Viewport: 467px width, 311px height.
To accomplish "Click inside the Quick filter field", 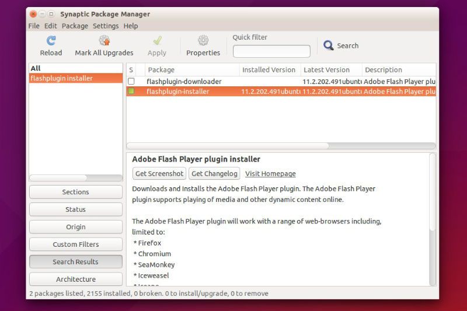I will point(271,51).
